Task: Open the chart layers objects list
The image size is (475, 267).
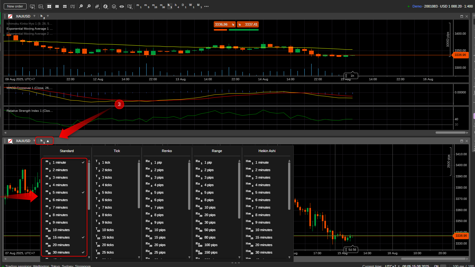Action: coord(114,6)
